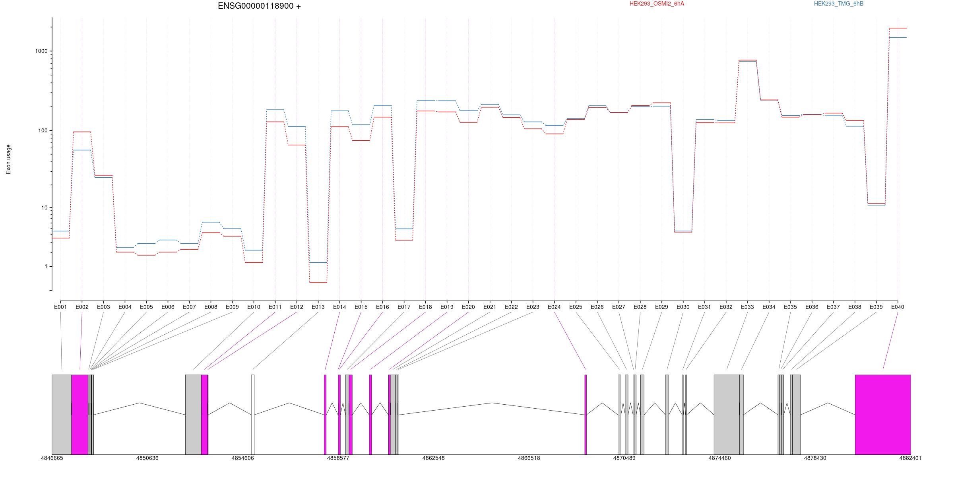Viewport: 954px width, 477px height.
Task: Click exon label E024
Action: point(554,307)
